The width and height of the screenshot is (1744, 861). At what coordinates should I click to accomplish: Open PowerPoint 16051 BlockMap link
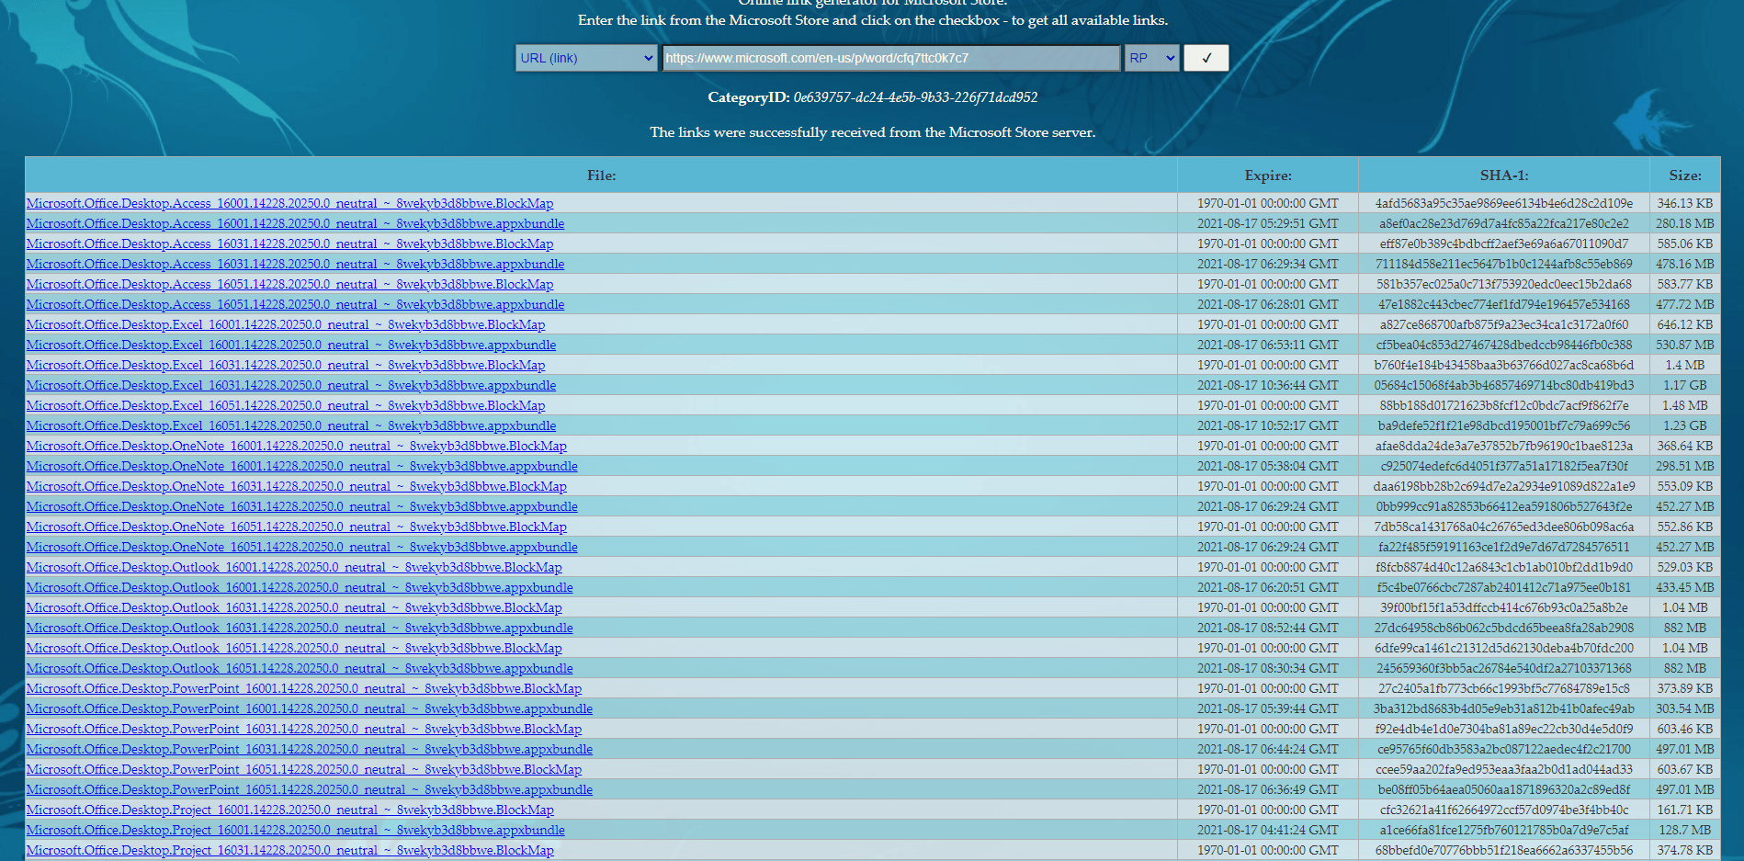(304, 769)
